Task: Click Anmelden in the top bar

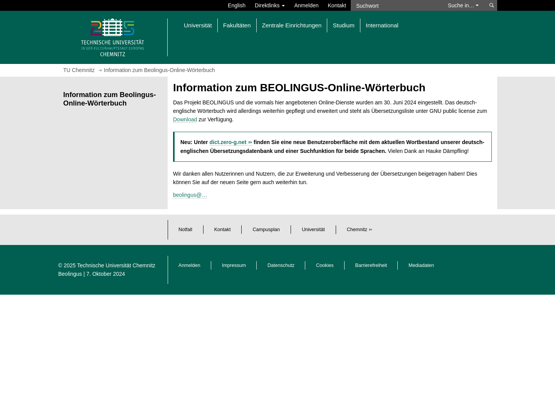Action: tap(306, 5)
